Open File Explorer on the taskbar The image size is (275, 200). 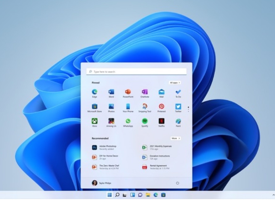click(148, 195)
